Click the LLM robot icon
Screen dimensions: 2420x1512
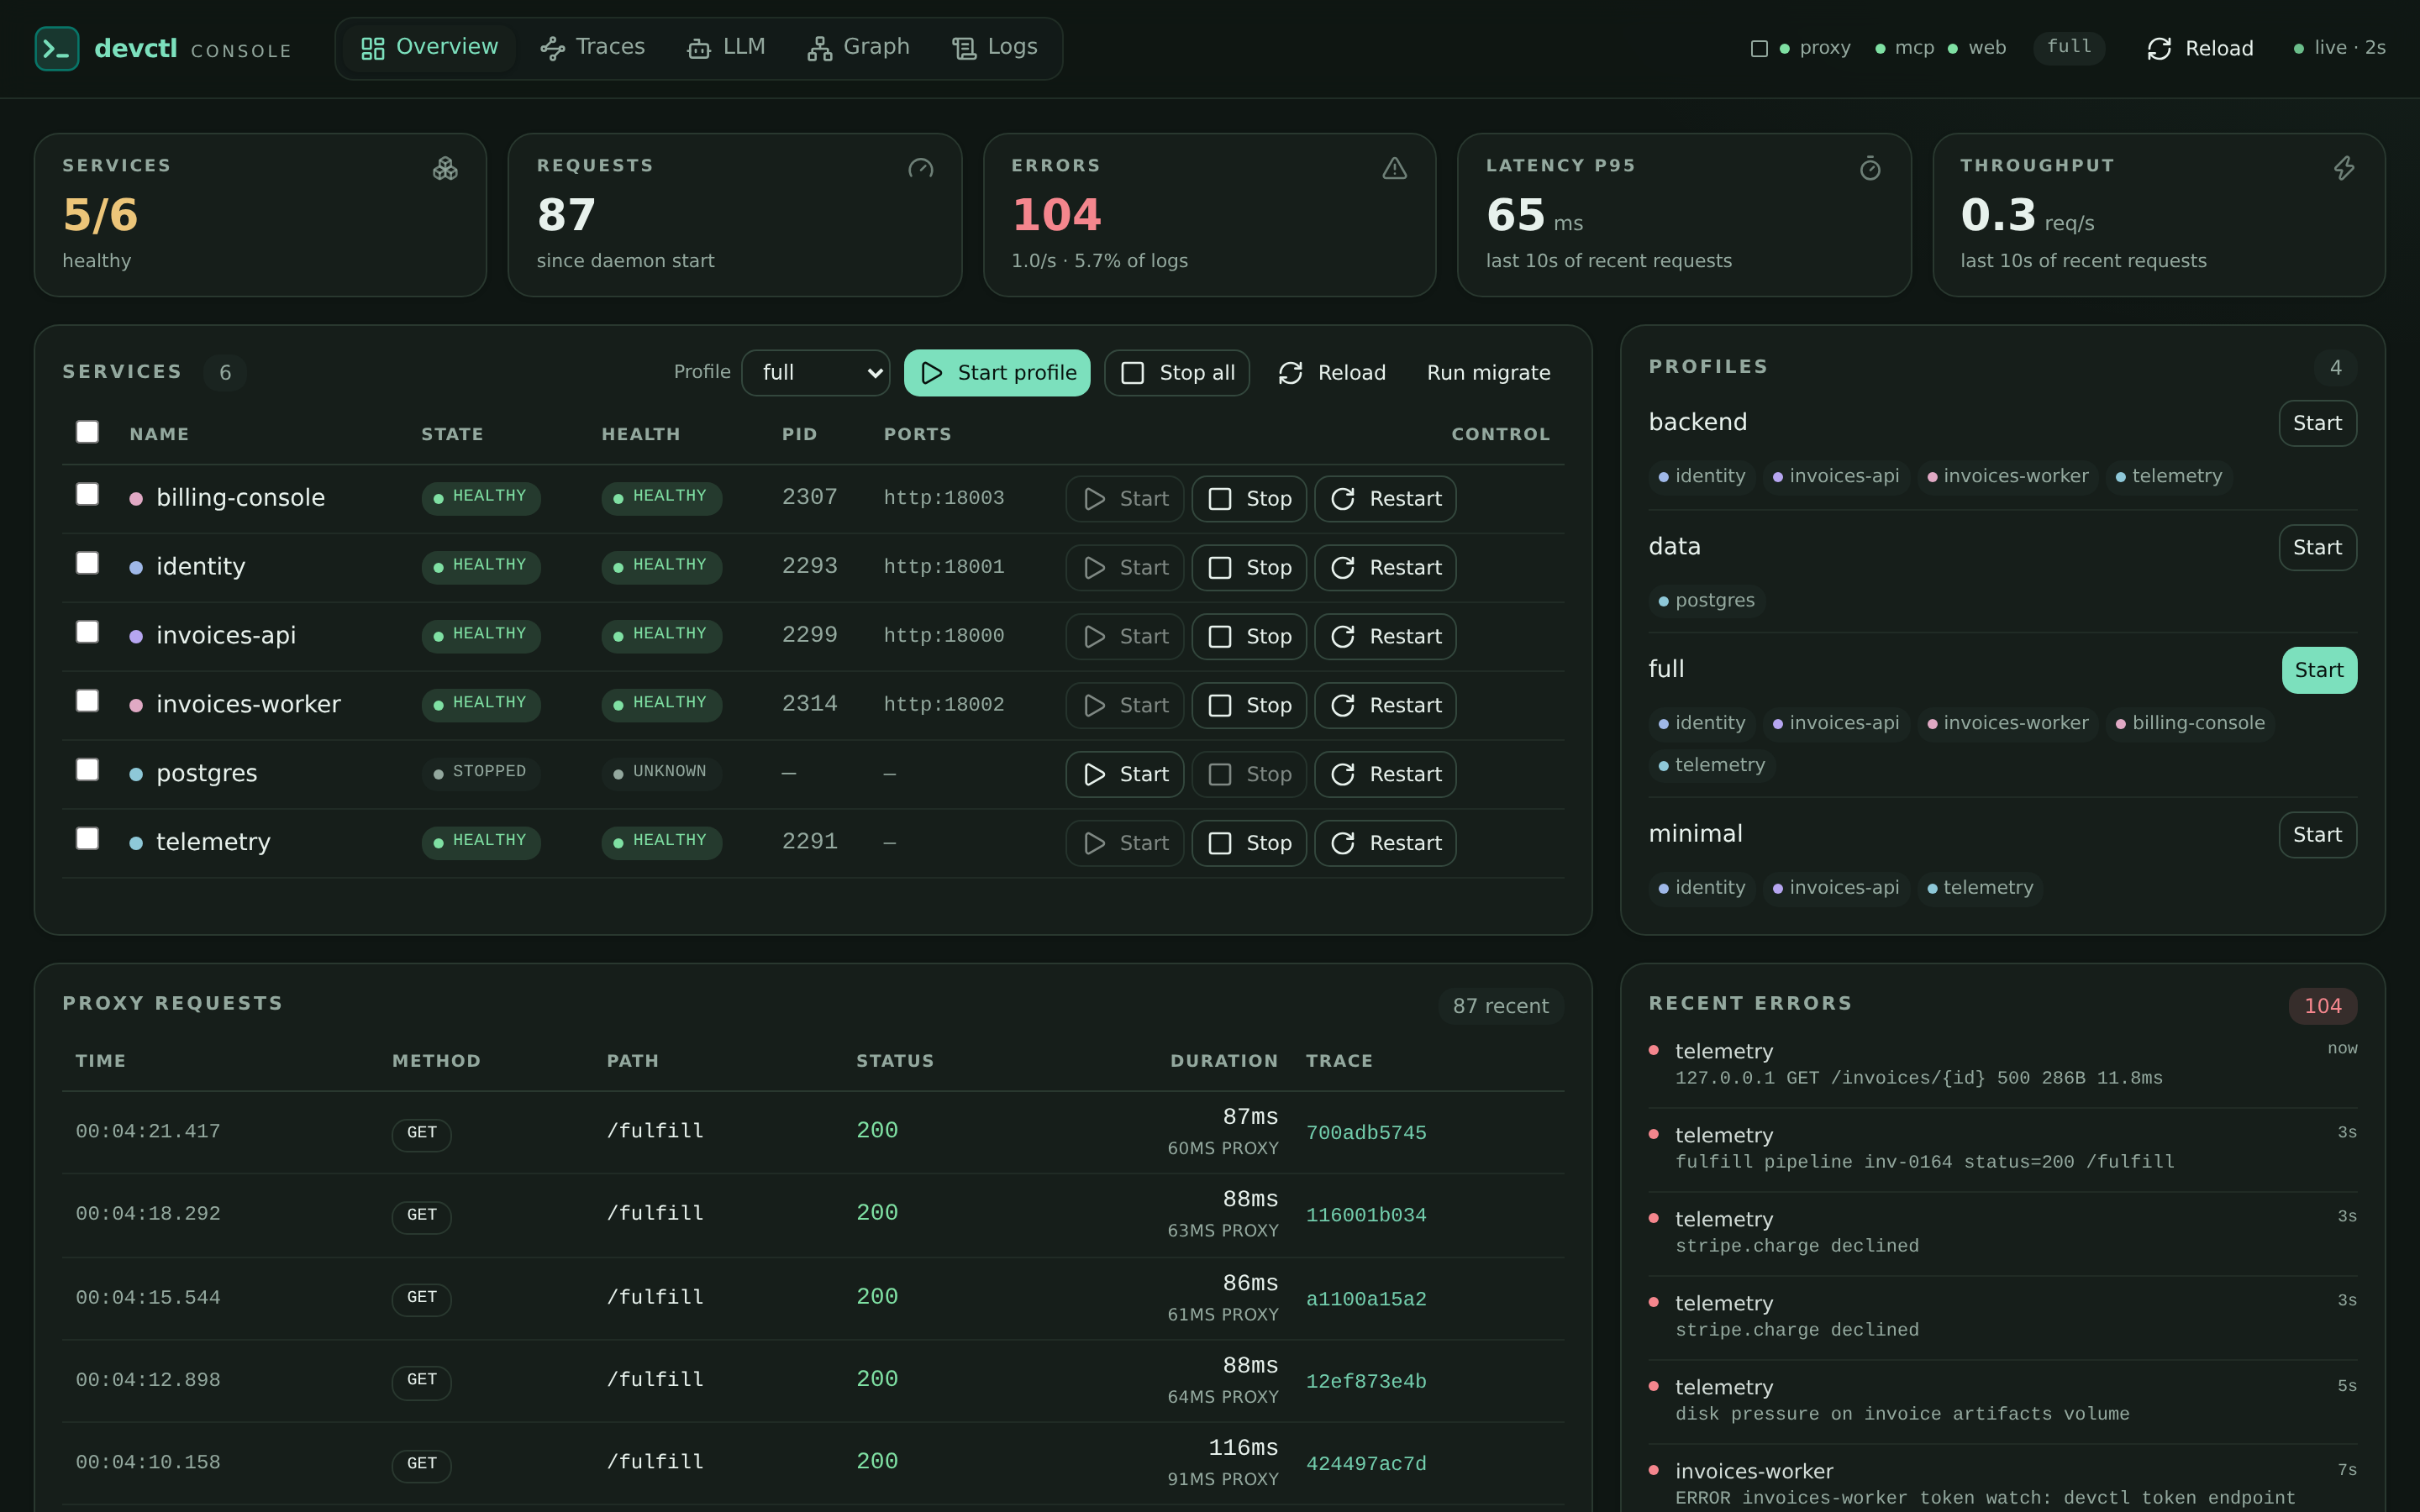699,48
